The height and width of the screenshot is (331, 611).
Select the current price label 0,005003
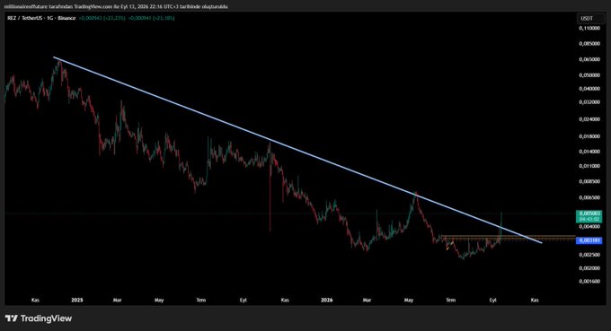589,217
